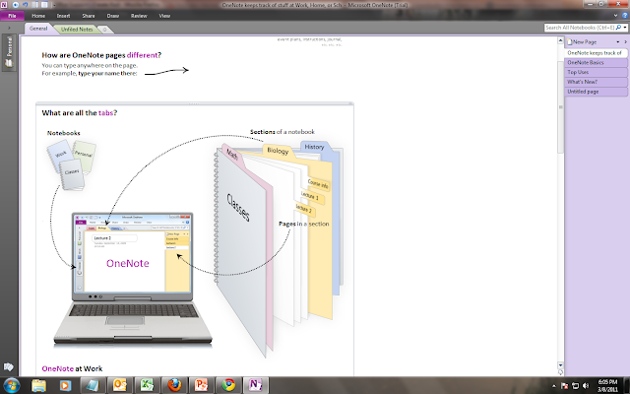Image resolution: width=630 pixels, height=394 pixels.
Task: Expand the notebook navigation bar
Action: tap(9, 29)
